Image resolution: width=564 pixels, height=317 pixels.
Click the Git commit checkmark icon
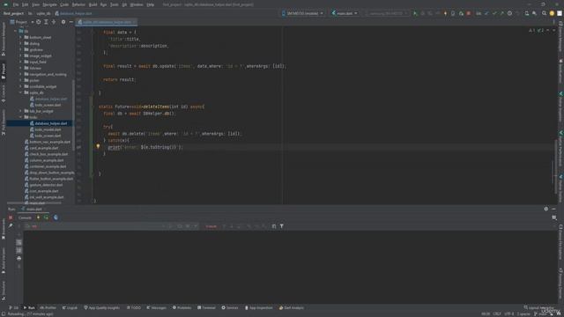tap(494, 13)
